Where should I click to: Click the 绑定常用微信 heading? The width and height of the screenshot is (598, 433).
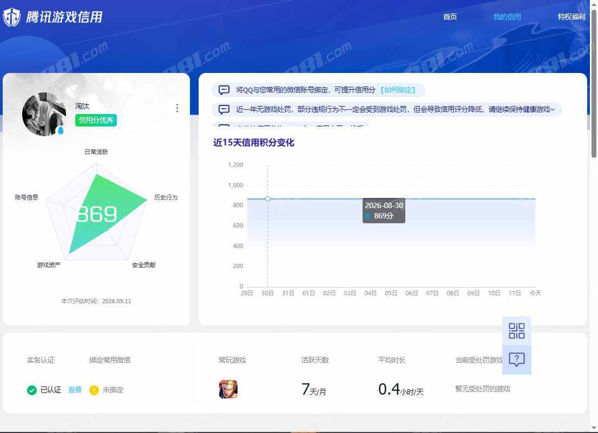[110, 360]
